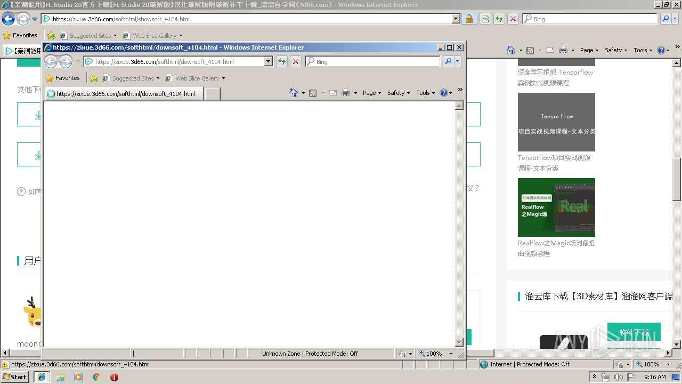The height and width of the screenshot is (384, 682).
Task: Click Help icon in main window command bar
Action: (661, 50)
